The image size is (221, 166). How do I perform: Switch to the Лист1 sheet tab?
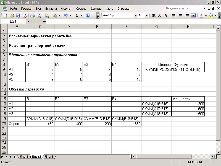[x=24, y=157]
